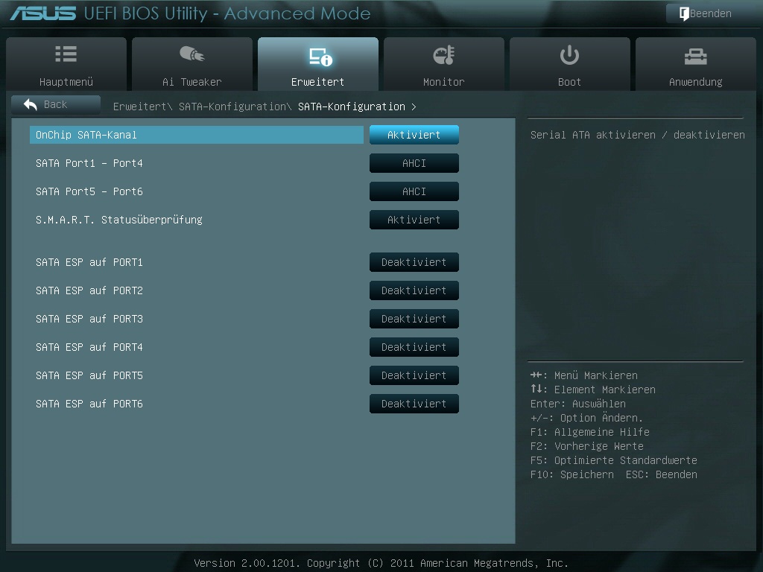
Task: Click the Erweitert monitor info icon
Action: [x=320, y=57]
